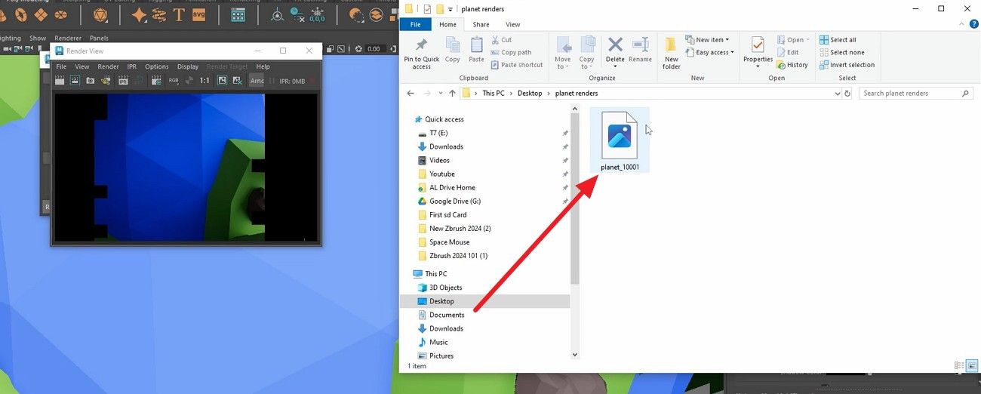Viewport: 981px width, 394px height.
Task: Click the 1:1 real size button
Action: point(205,81)
